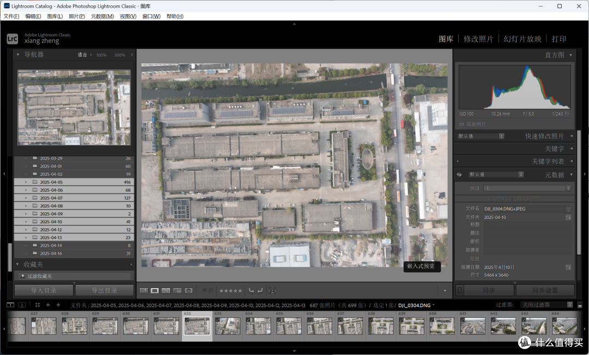Select Loupe view icon in toolbar
Image resolution: width=589 pixels, height=355 pixels.
tap(154, 291)
